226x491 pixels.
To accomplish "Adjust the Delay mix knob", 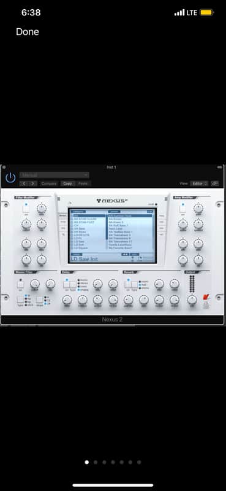I will [x=97, y=284].
